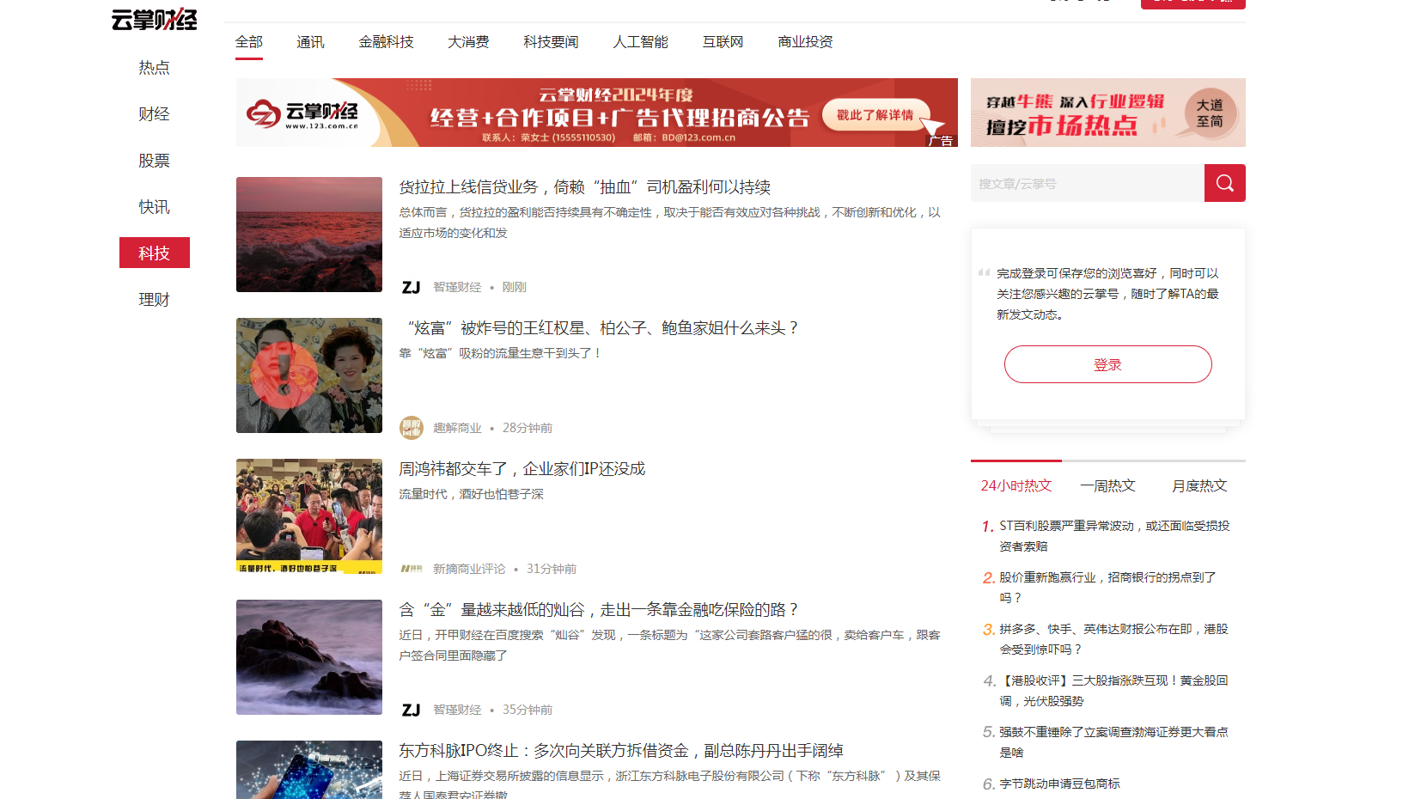Screen dimensions: 1415x799
Task: Switch to the 商业投资 category tab
Action: [x=806, y=41]
